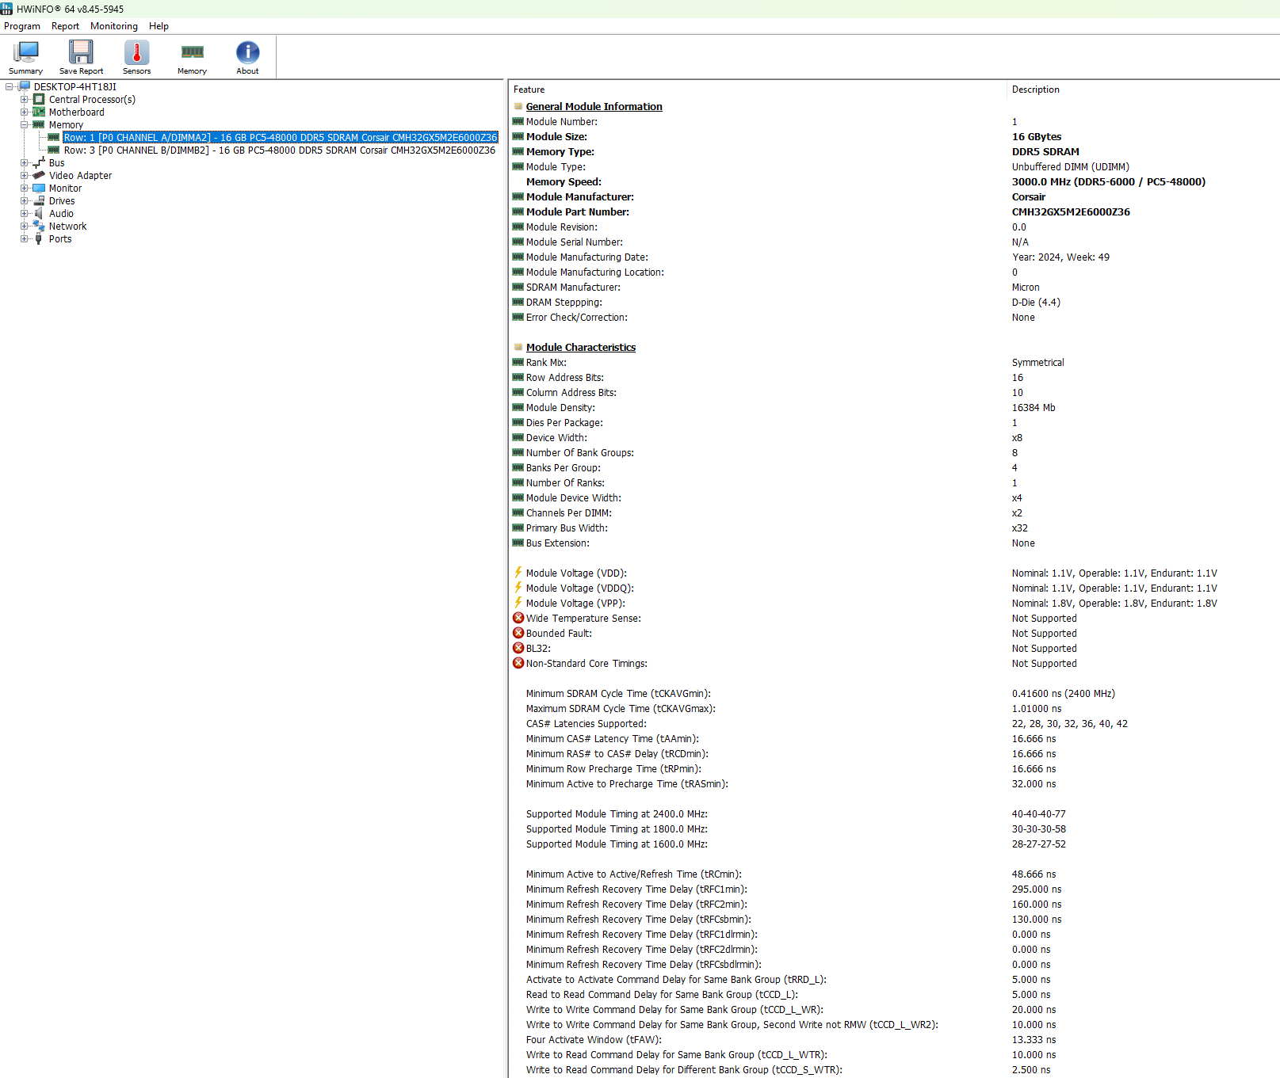Click the Drives tree icon
Image resolution: width=1280 pixels, height=1078 pixels.
click(39, 200)
